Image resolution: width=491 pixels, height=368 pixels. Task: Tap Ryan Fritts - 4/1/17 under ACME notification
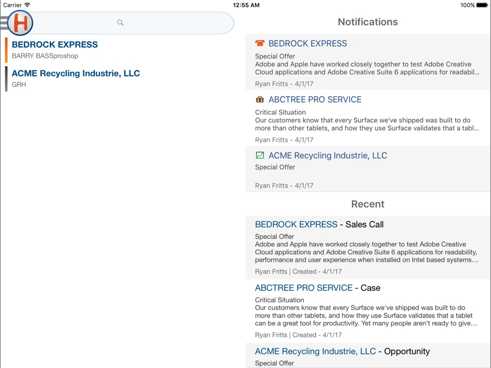pyautogui.click(x=284, y=185)
